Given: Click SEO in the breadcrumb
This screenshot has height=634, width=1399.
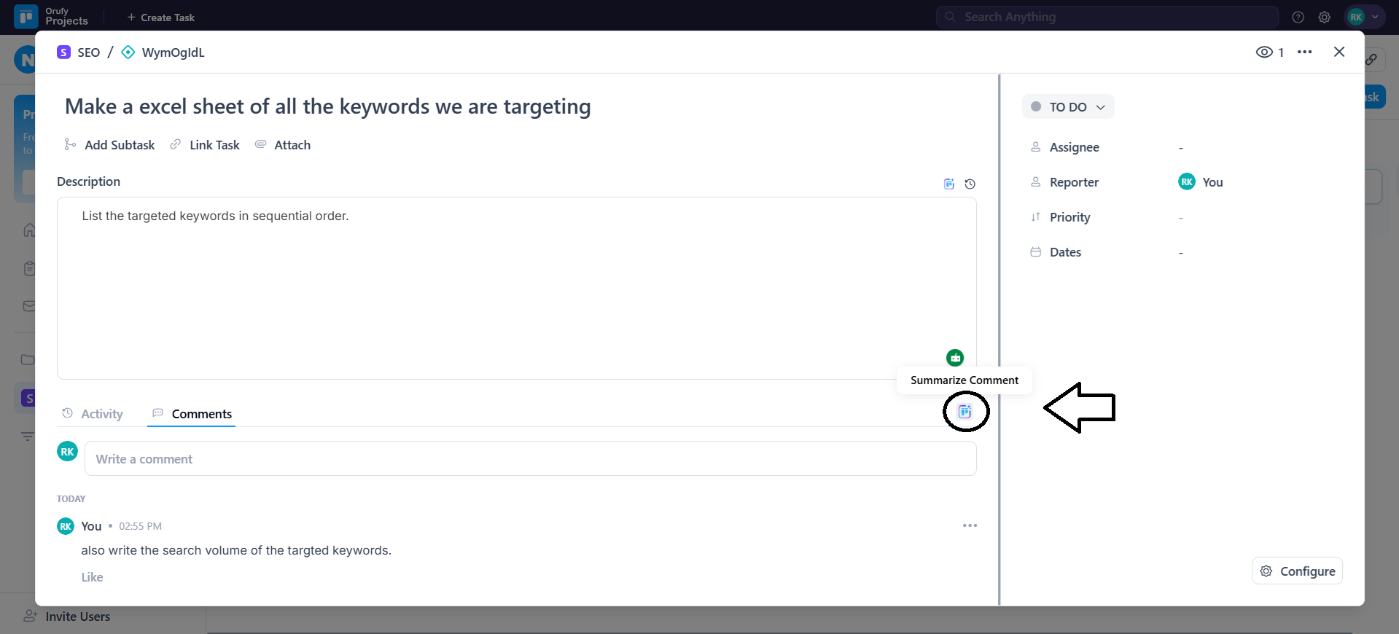Looking at the screenshot, I should pos(89,52).
